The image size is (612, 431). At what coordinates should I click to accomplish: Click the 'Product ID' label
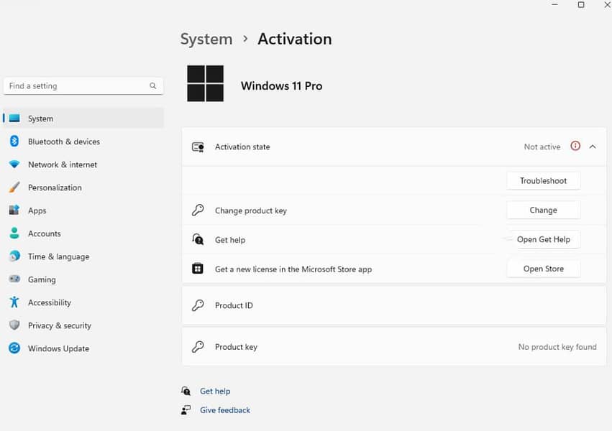point(234,305)
